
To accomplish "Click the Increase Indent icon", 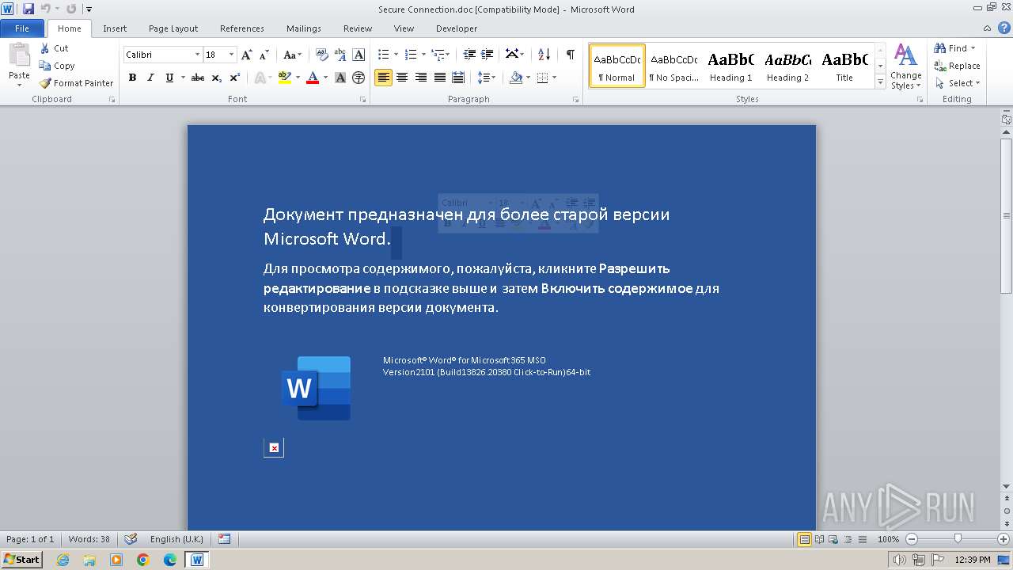I will coord(488,55).
